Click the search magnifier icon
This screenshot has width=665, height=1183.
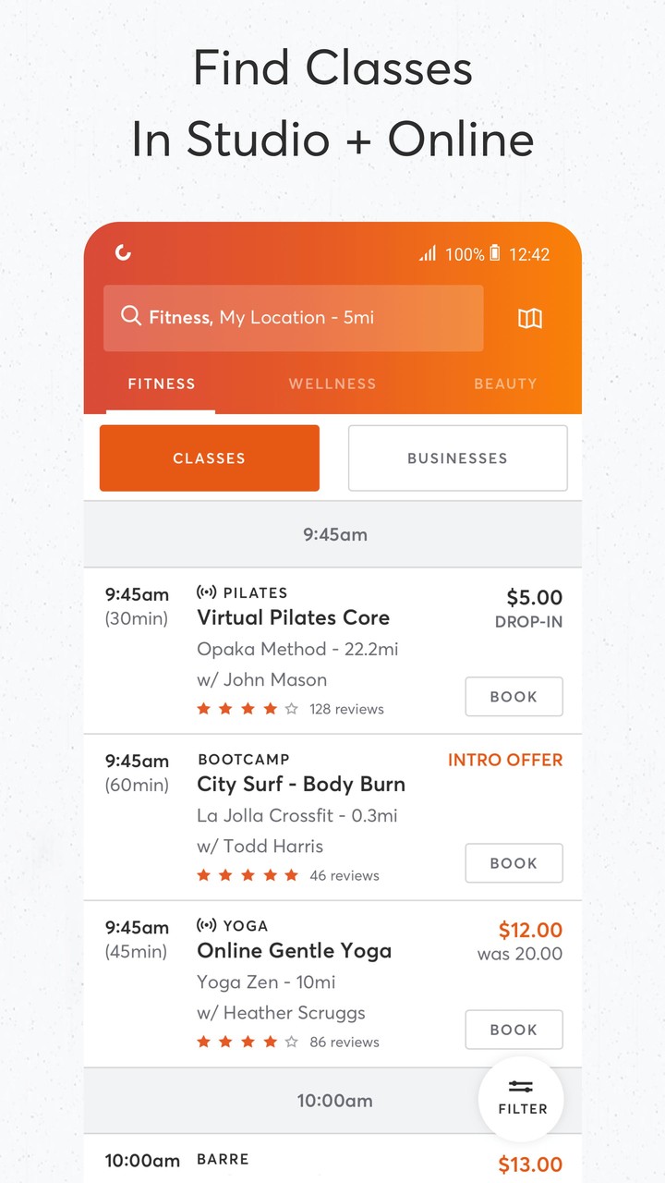(x=130, y=317)
